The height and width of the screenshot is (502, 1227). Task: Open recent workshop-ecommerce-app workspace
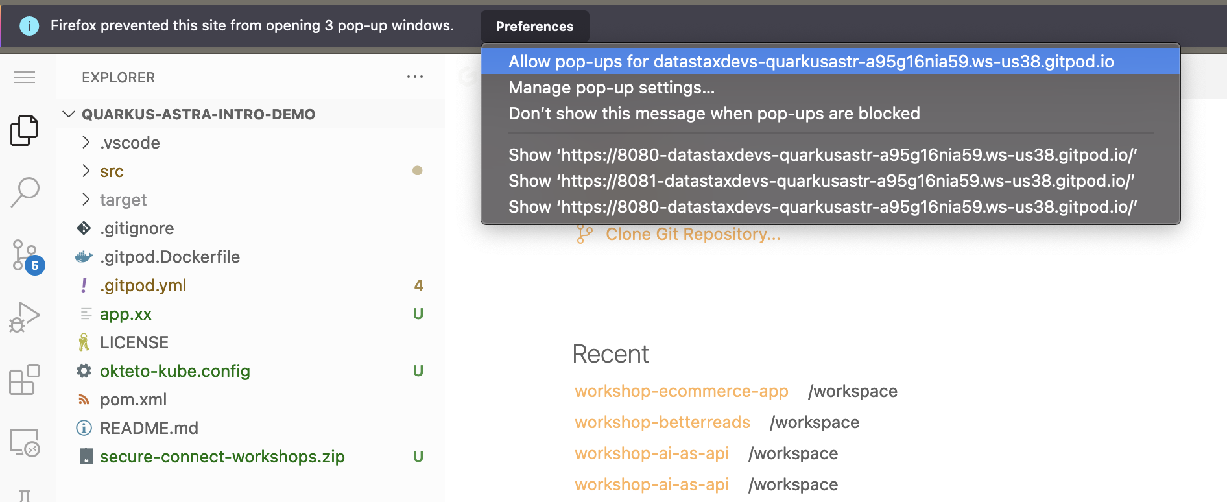coord(682,391)
